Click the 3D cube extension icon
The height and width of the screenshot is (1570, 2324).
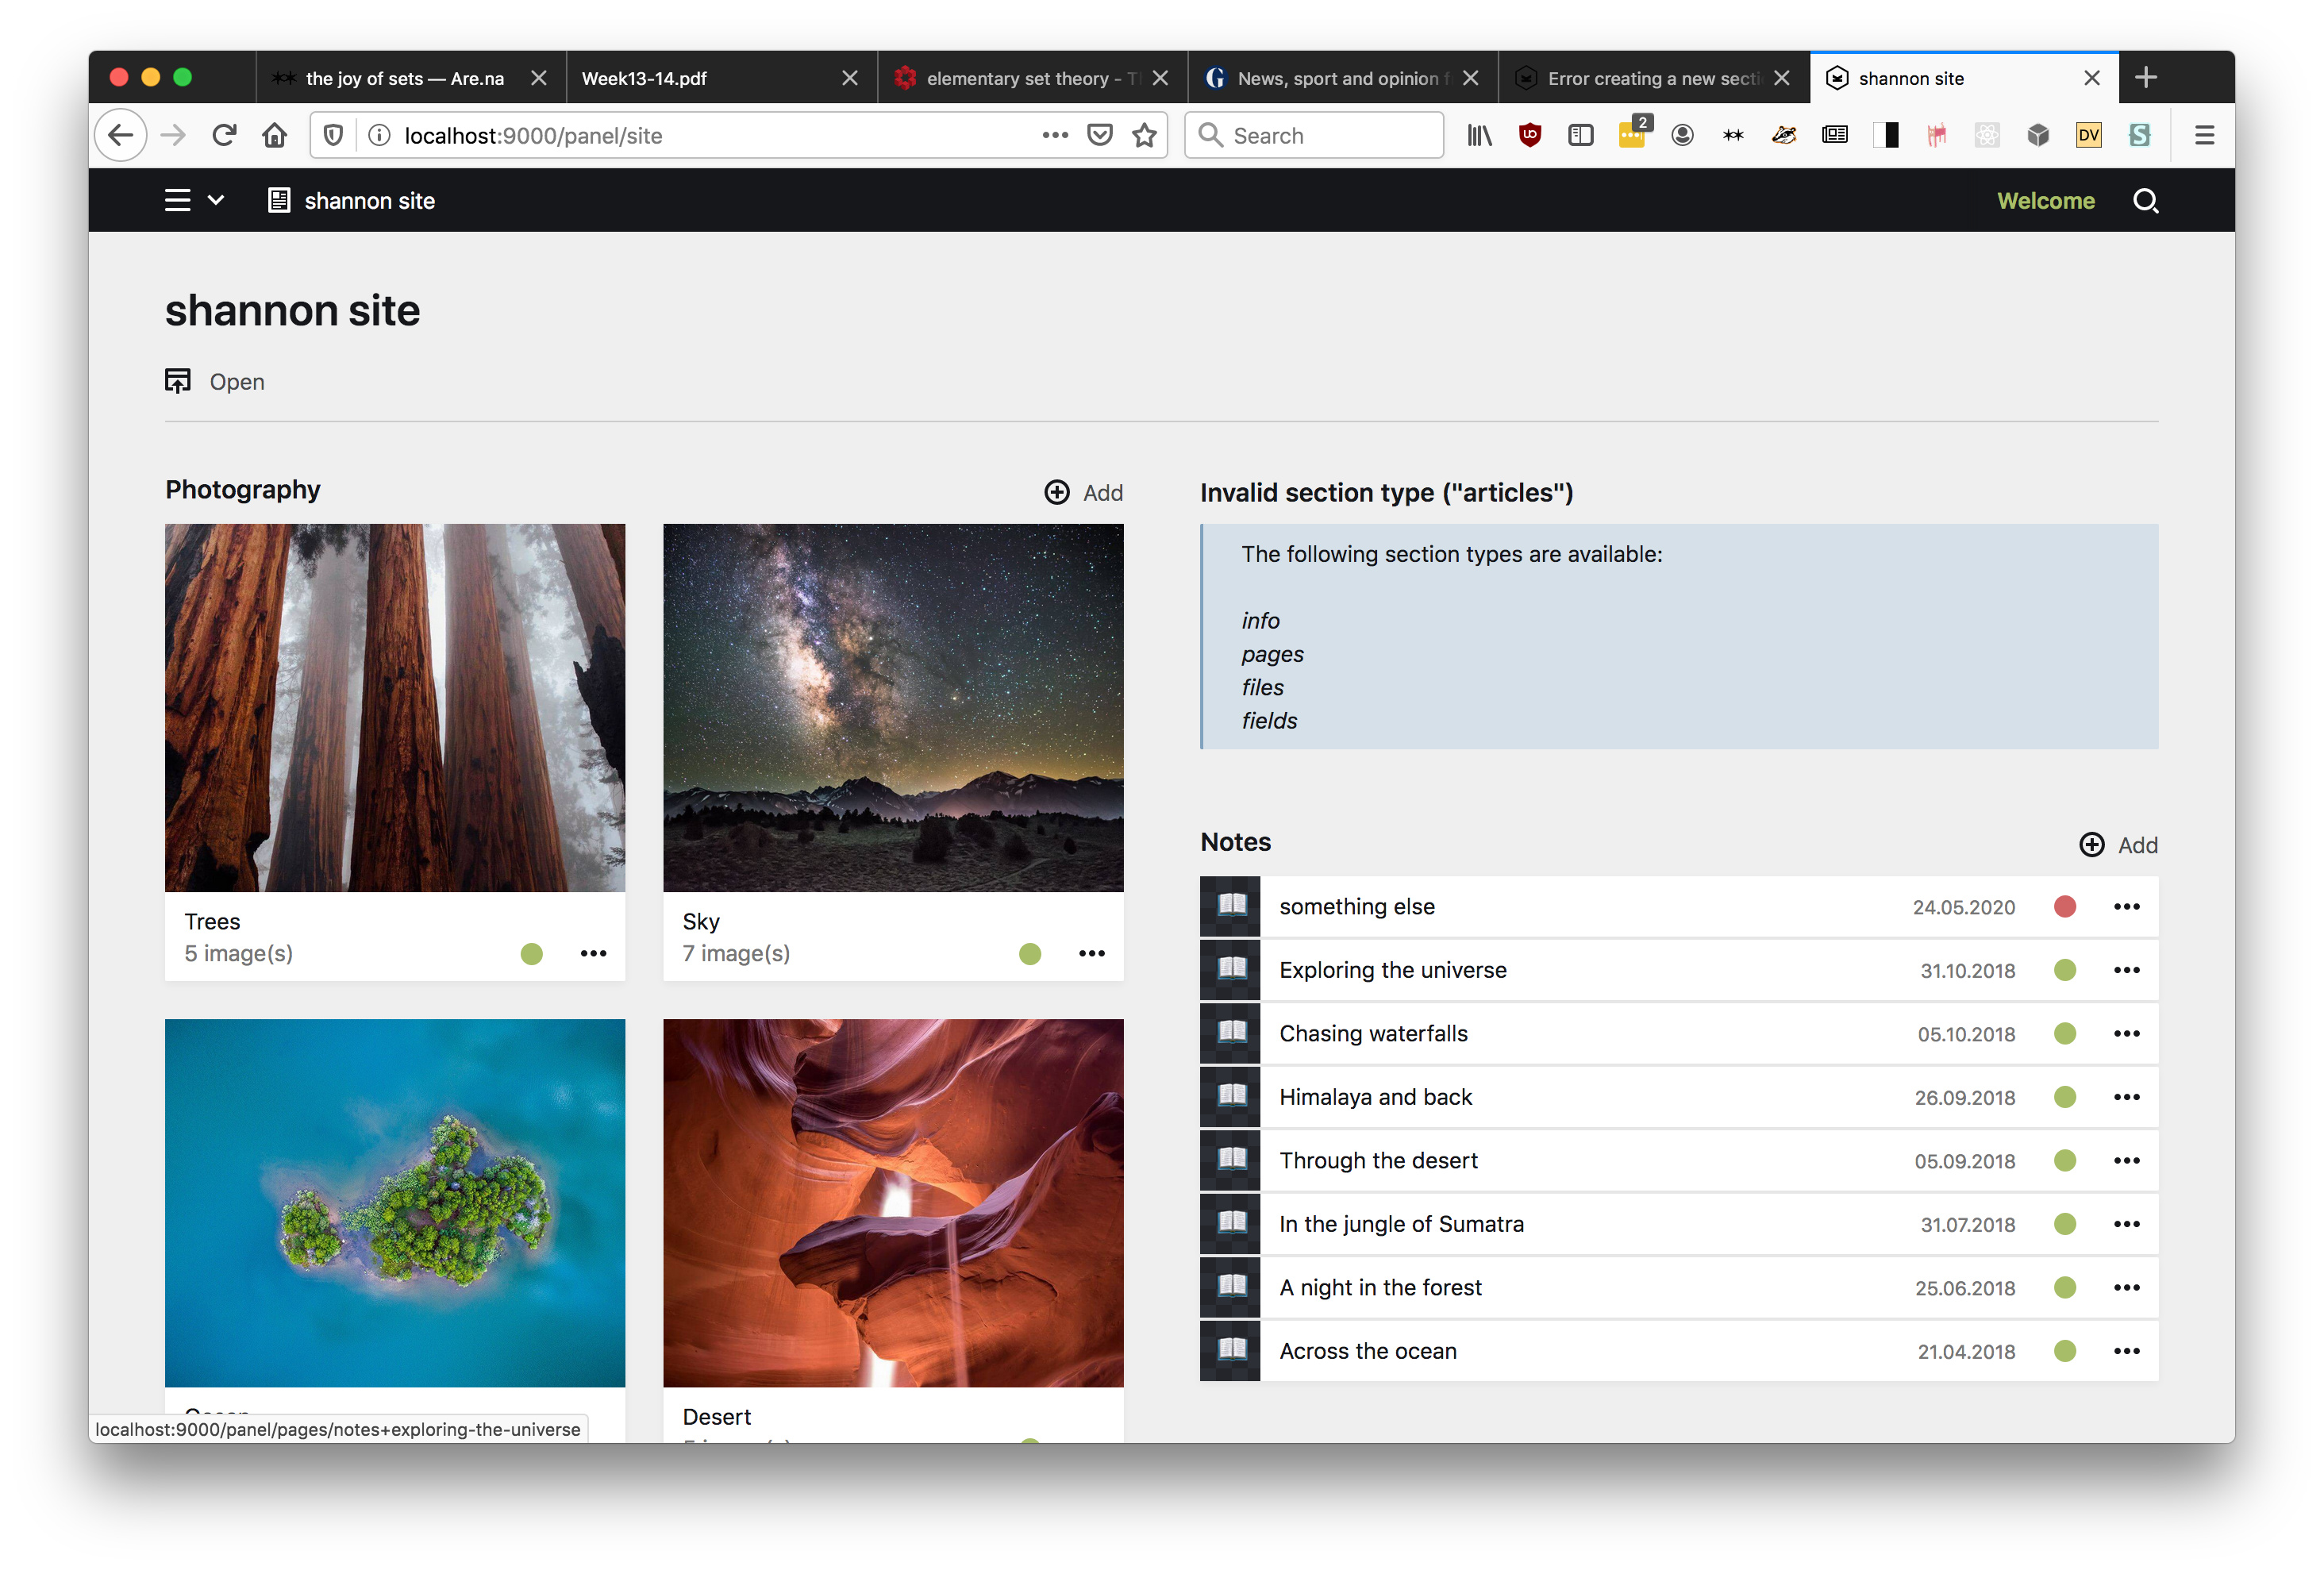pyautogui.click(x=2038, y=135)
